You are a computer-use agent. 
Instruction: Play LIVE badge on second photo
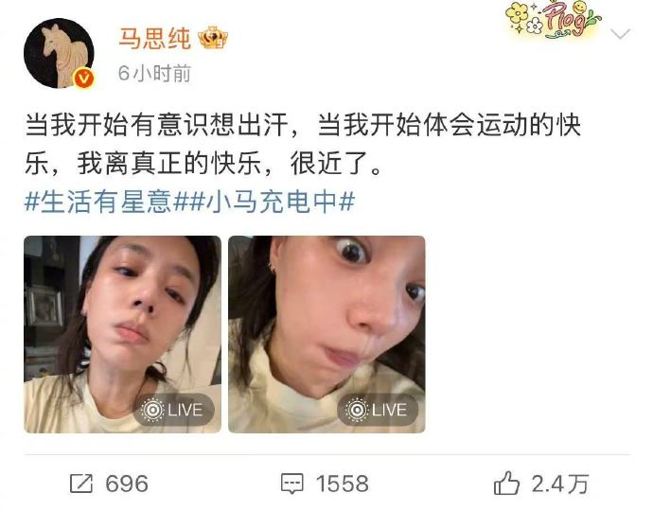378,410
